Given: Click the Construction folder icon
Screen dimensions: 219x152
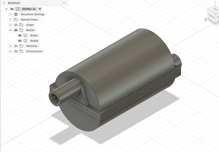Looking at the screenshot, I should tap(21, 51).
